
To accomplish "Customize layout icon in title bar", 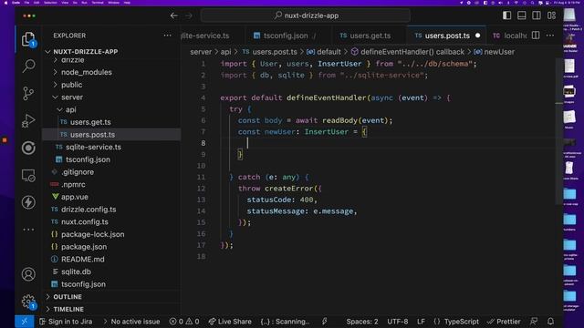I will (x=551, y=15).
